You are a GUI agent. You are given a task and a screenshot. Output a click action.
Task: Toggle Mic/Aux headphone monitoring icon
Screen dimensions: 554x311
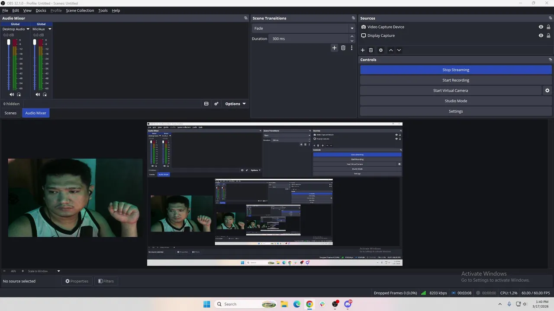(45, 95)
